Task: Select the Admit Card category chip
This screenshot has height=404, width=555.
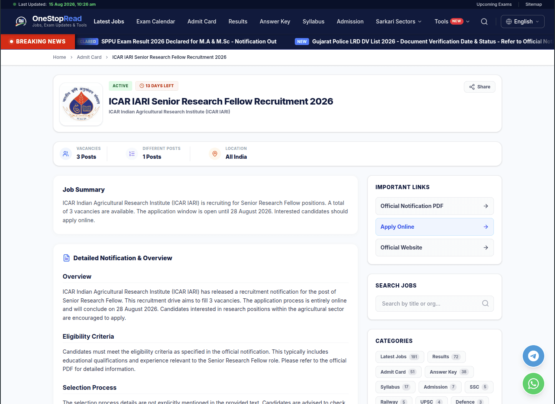Action: coord(399,372)
